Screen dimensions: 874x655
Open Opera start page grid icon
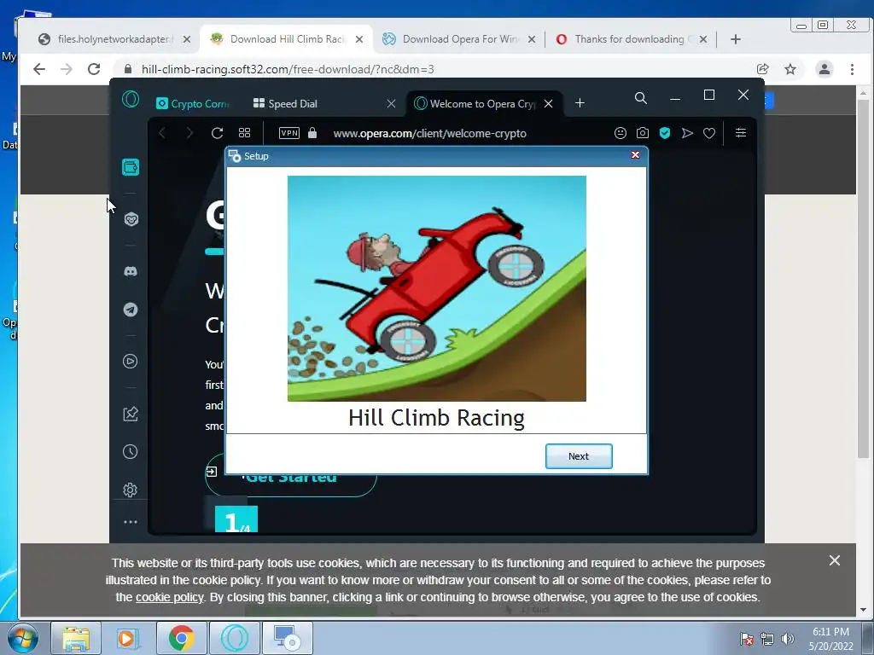point(245,132)
